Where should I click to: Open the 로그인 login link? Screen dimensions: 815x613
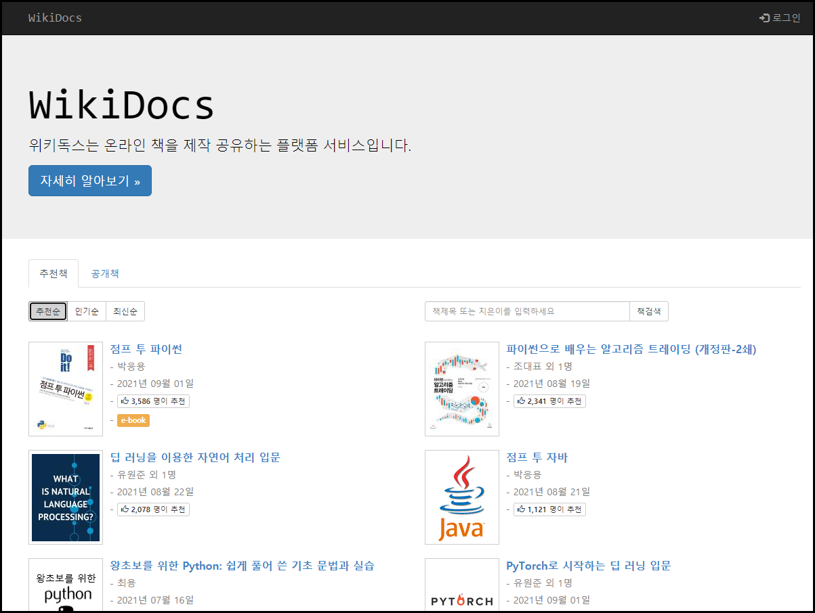tap(780, 18)
